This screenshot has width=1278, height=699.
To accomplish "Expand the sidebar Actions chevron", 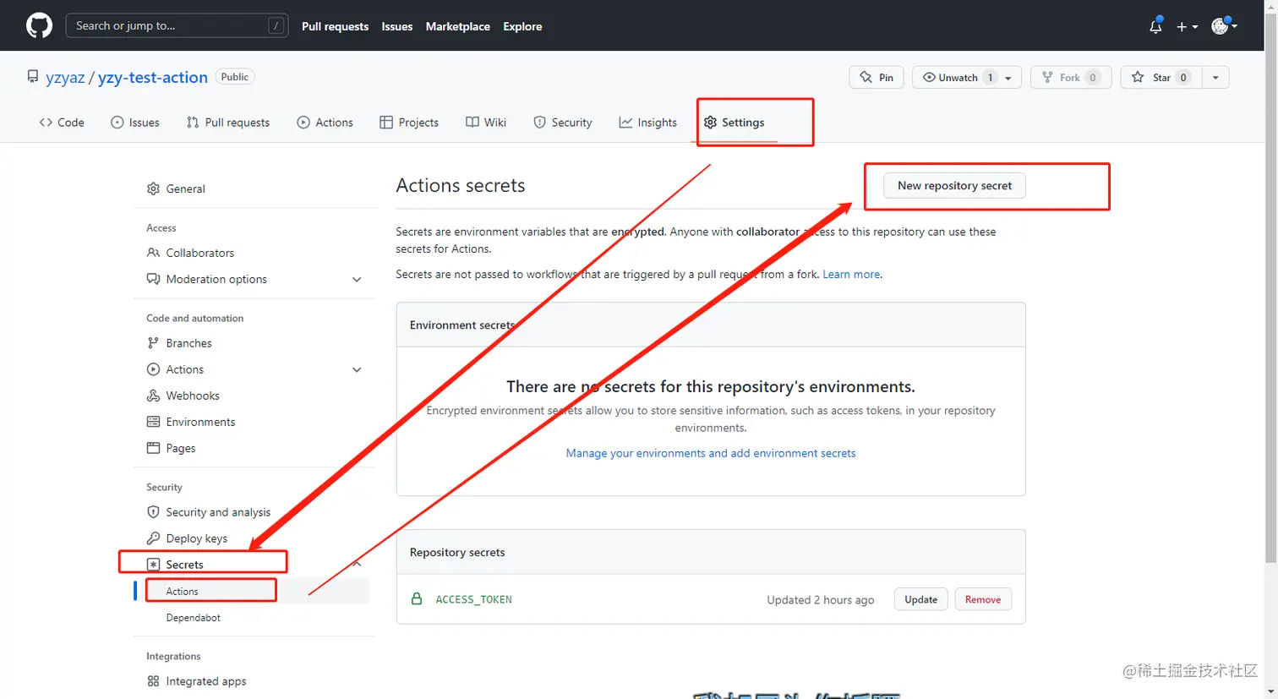I will pos(357,370).
